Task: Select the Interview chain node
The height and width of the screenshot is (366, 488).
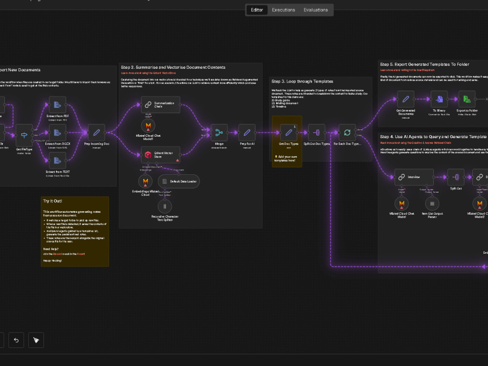Action: point(414,177)
